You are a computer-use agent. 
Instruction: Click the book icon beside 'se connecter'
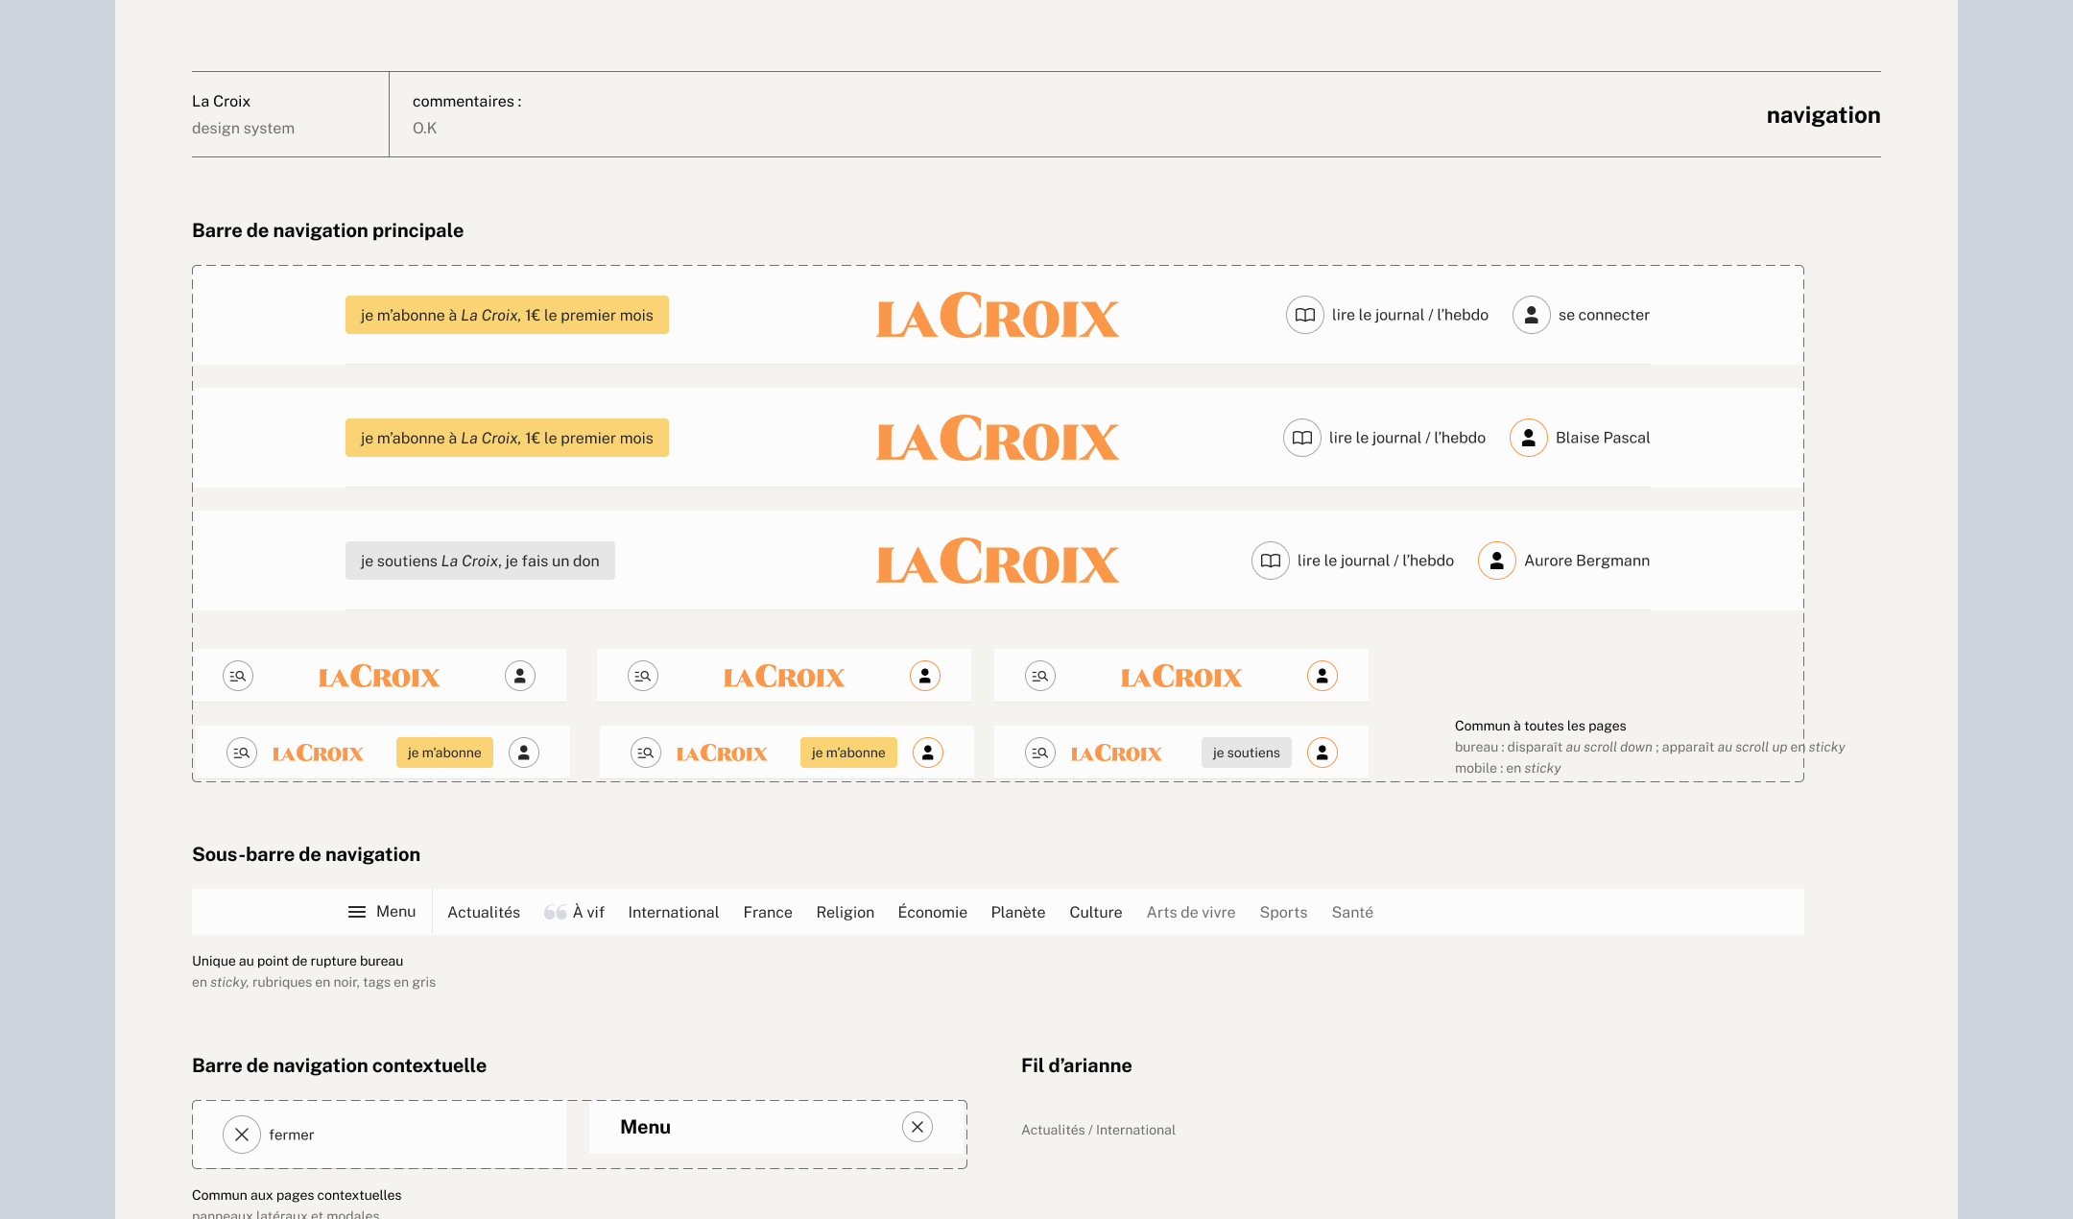coord(1305,315)
